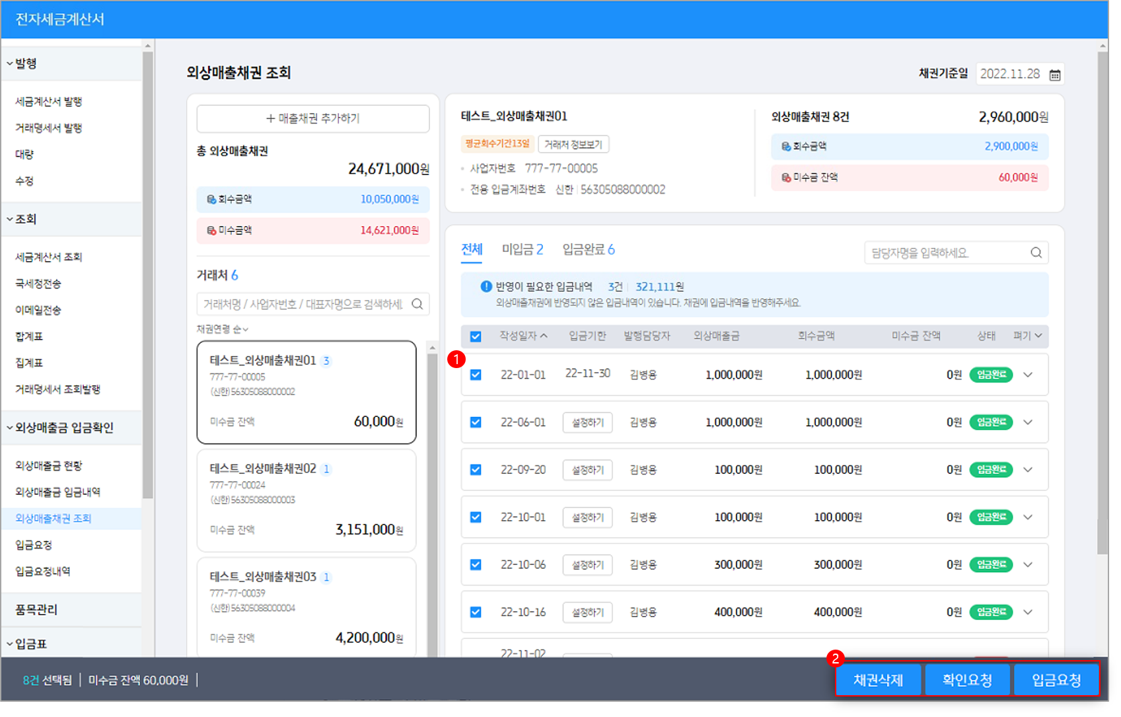Click the blue info icon beside 반영이 필요한 입금내역
1121x717 pixels.
pos(486,287)
